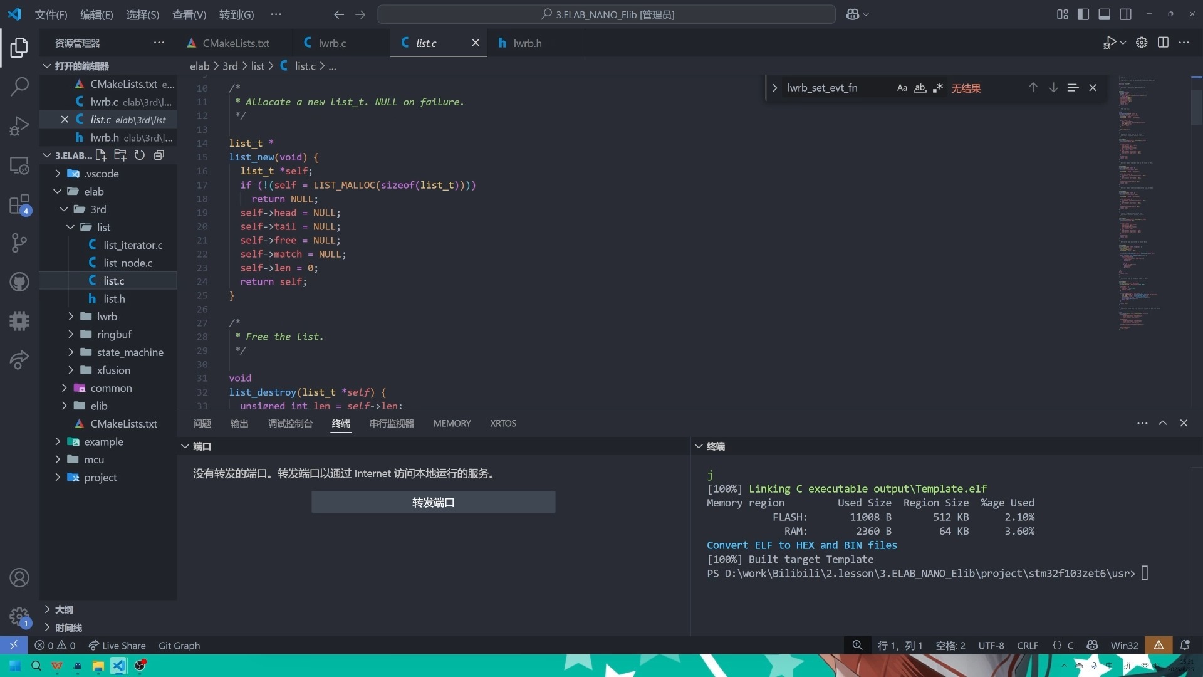Refresh the explorer file tree

[x=140, y=155]
